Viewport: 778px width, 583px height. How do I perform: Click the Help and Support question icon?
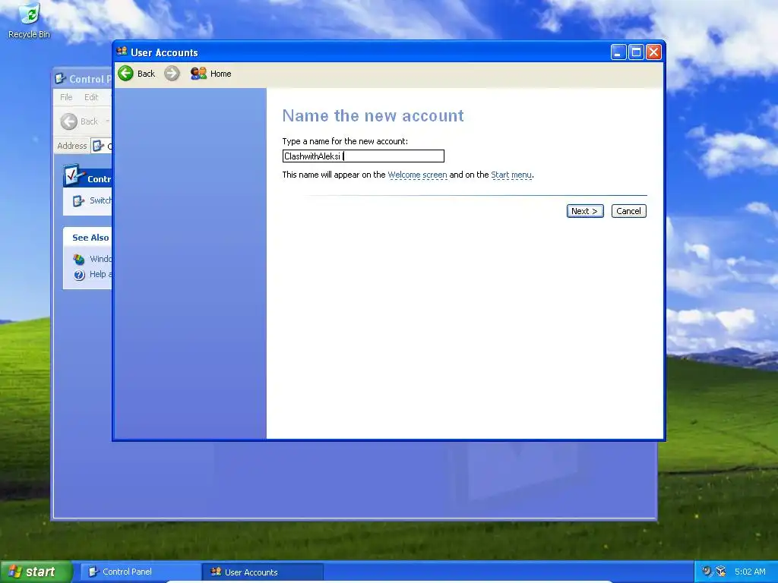(x=79, y=275)
